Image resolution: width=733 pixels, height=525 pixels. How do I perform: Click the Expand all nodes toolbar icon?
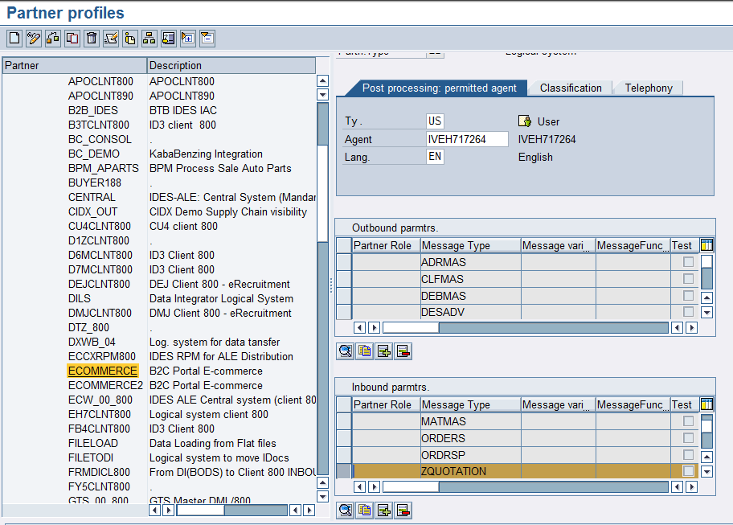188,38
